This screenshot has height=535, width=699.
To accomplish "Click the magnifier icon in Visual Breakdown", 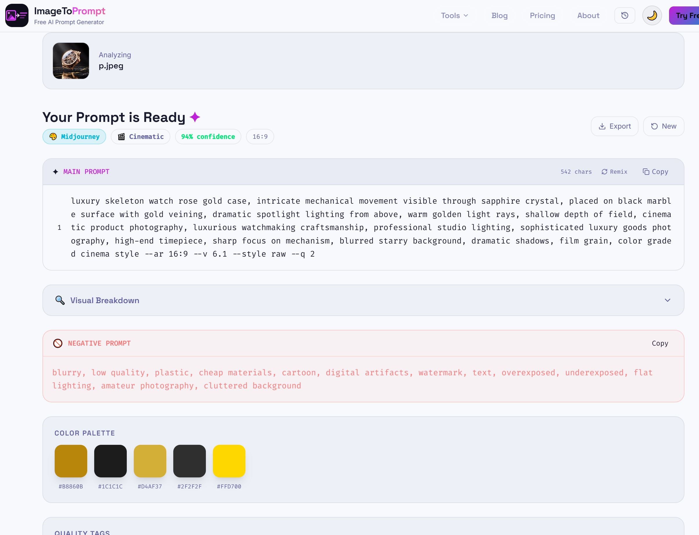I will click(60, 300).
